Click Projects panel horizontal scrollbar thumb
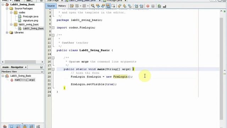The height and width of the screenshot is (128, 227). coord(20,62)
